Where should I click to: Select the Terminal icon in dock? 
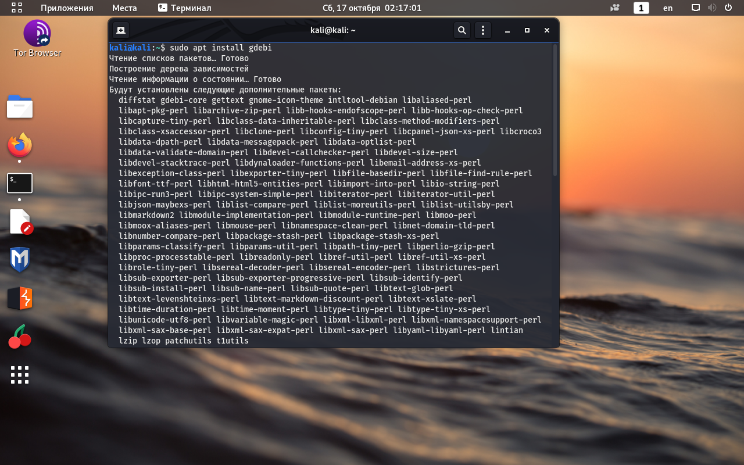(20, 183)
